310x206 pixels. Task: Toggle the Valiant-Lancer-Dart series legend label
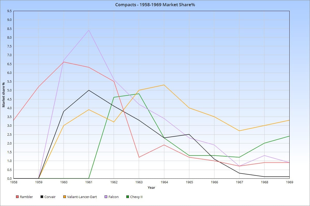(82, 197)
